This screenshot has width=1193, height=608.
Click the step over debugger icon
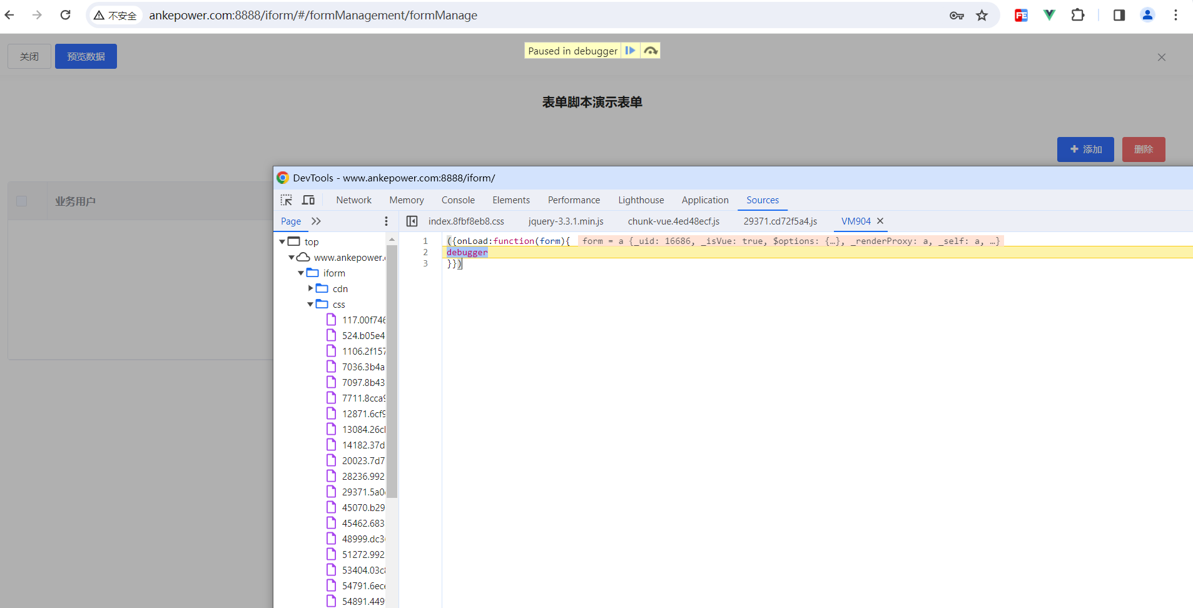pyautogui.click(x=651, y=51)
